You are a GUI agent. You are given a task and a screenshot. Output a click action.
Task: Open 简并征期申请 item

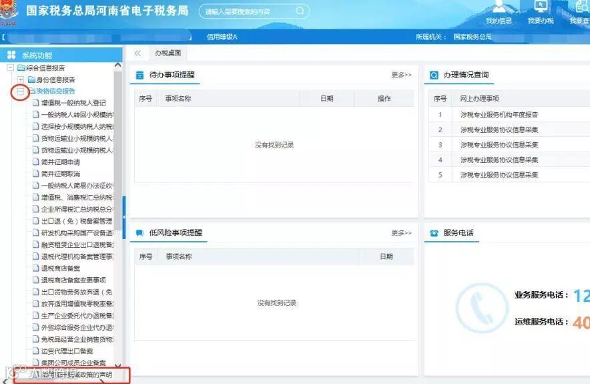(x=61, y=162)
